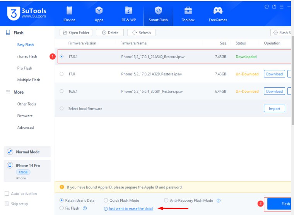
Task: Select the Fix Flash option
Action: click(x=62, y=208)
